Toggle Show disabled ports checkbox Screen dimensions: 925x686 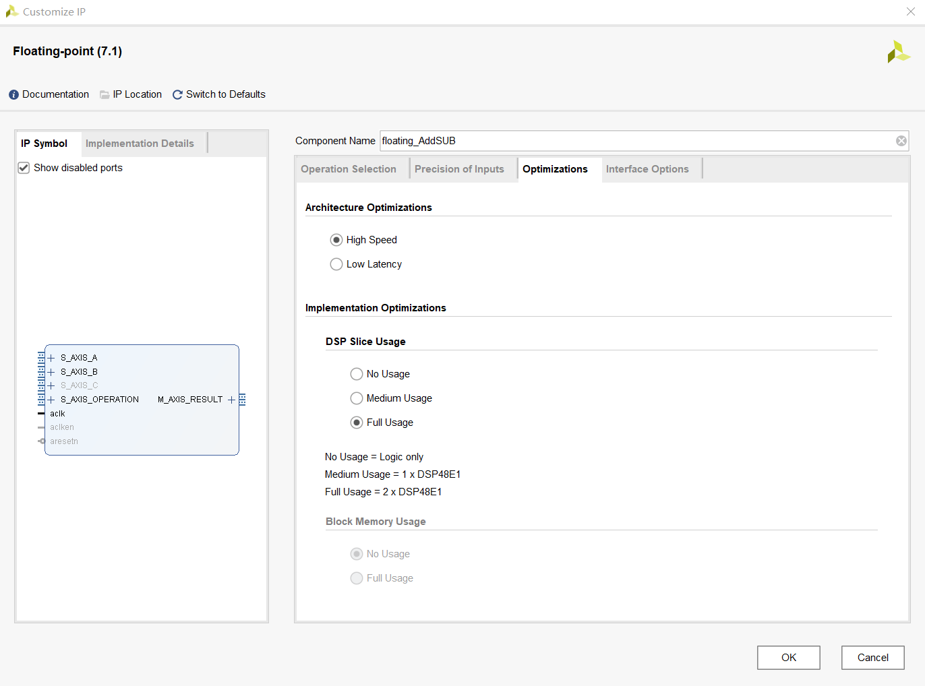tap(24, 168)
